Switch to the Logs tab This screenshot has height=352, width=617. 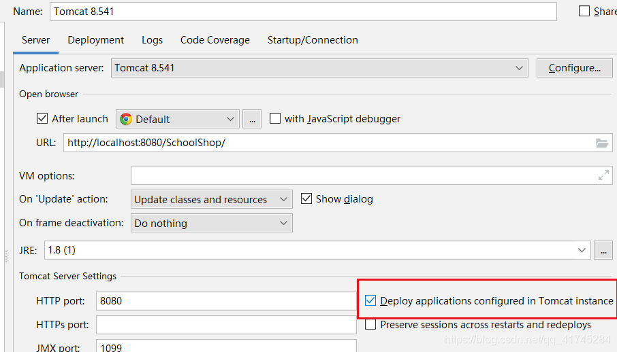153,40
